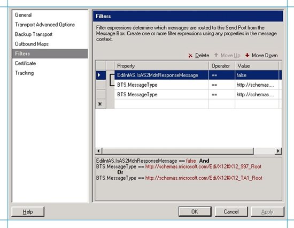Viewport: 294px width, 228px height.
Task: Click the 'false' value cell
Action: click(x=257, y=75)
